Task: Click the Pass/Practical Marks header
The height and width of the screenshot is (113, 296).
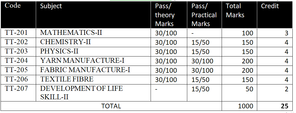Action: (204, 15)
